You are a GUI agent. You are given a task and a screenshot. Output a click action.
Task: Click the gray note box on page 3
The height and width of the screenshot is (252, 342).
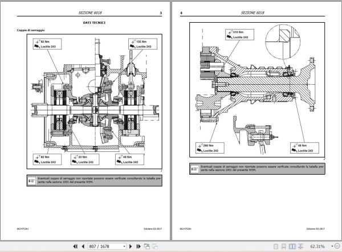(95, 180)
